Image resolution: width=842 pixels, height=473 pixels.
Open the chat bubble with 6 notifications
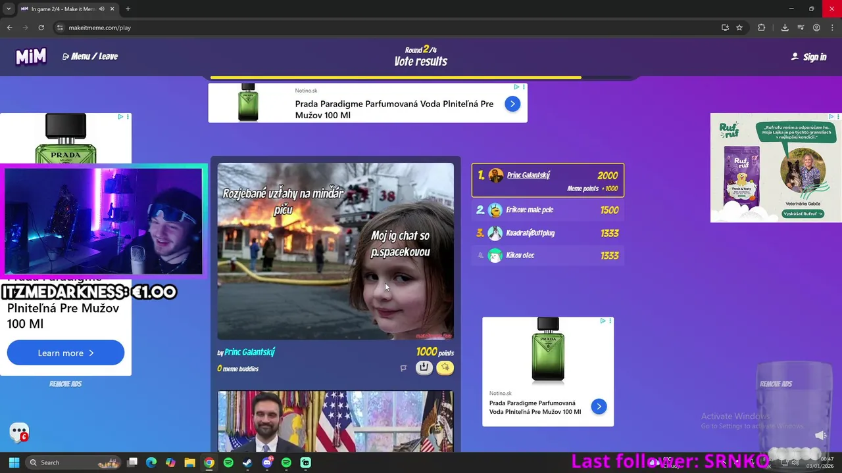(19, 432)
